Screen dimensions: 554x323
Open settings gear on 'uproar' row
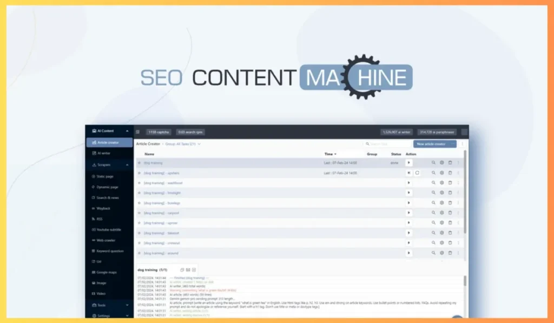click(441, 222)
